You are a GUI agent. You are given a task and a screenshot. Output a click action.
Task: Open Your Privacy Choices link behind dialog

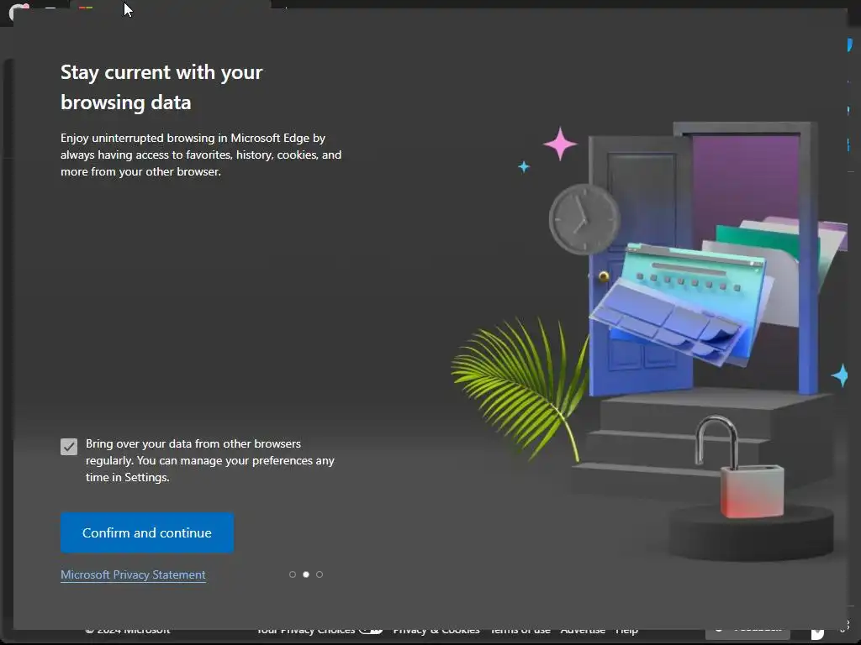319,631
